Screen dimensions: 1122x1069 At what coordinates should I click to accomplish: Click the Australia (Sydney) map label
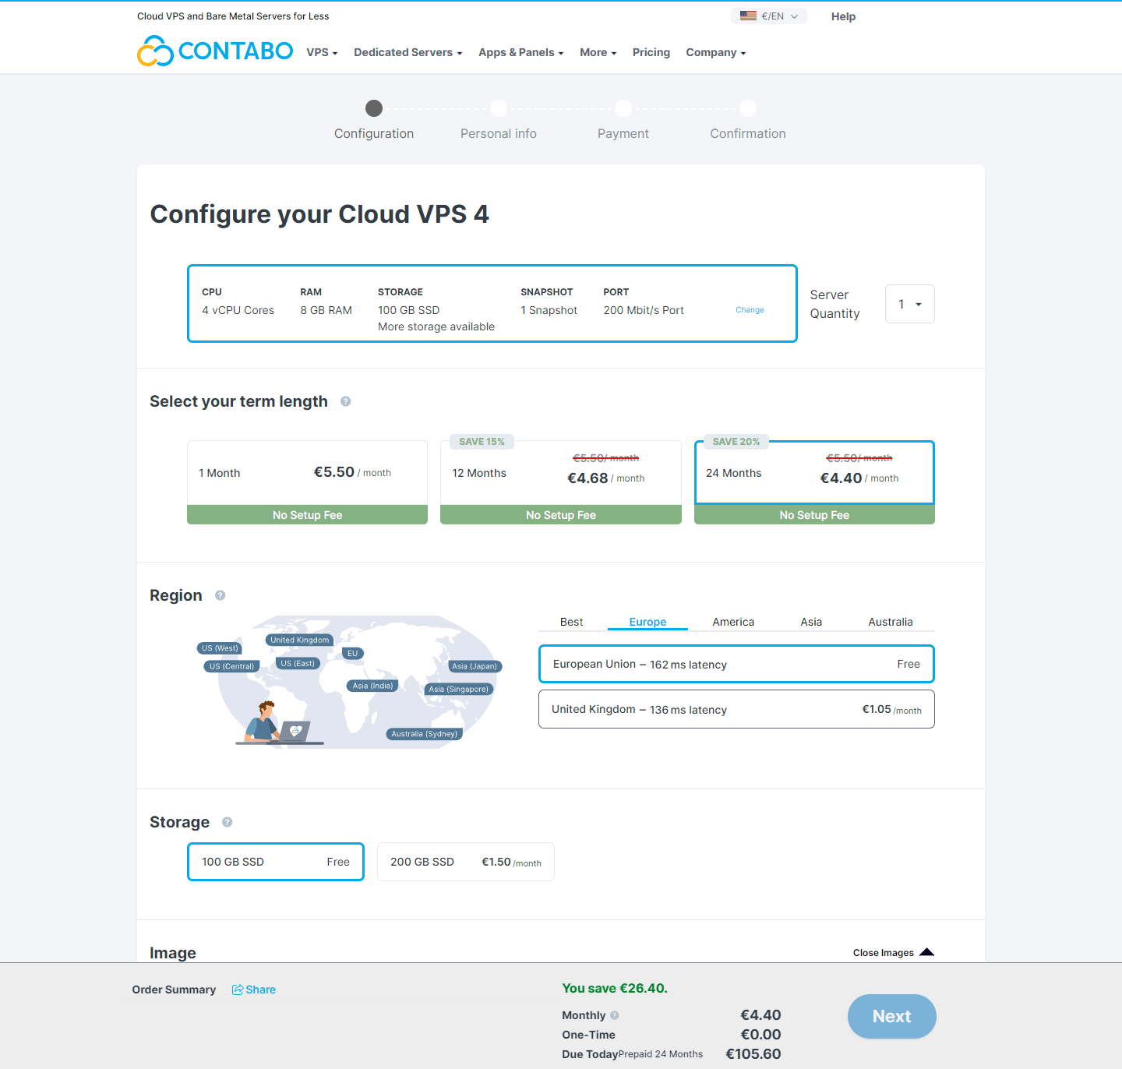(425, 734)
